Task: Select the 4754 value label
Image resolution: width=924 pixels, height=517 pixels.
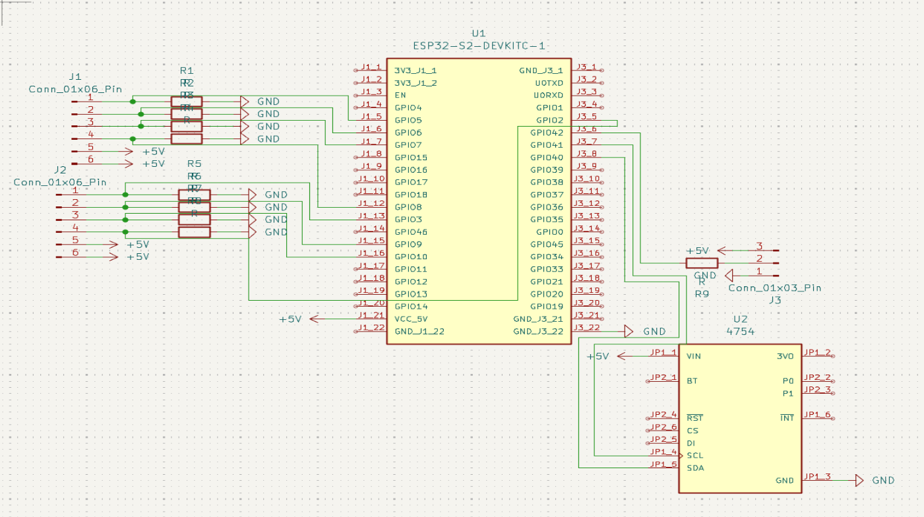Action: 740,332
